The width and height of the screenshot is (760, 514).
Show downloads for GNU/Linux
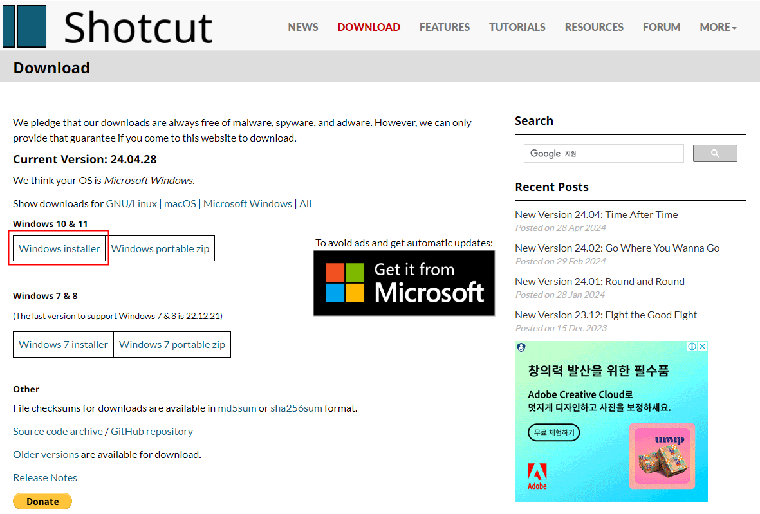pos(131,203)
